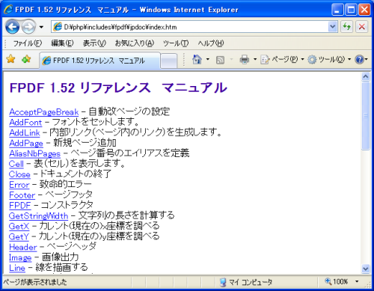This screenshot has width=374, height=291.
Task: Open the ページ(P) command menu
Action: coord(282,60)
